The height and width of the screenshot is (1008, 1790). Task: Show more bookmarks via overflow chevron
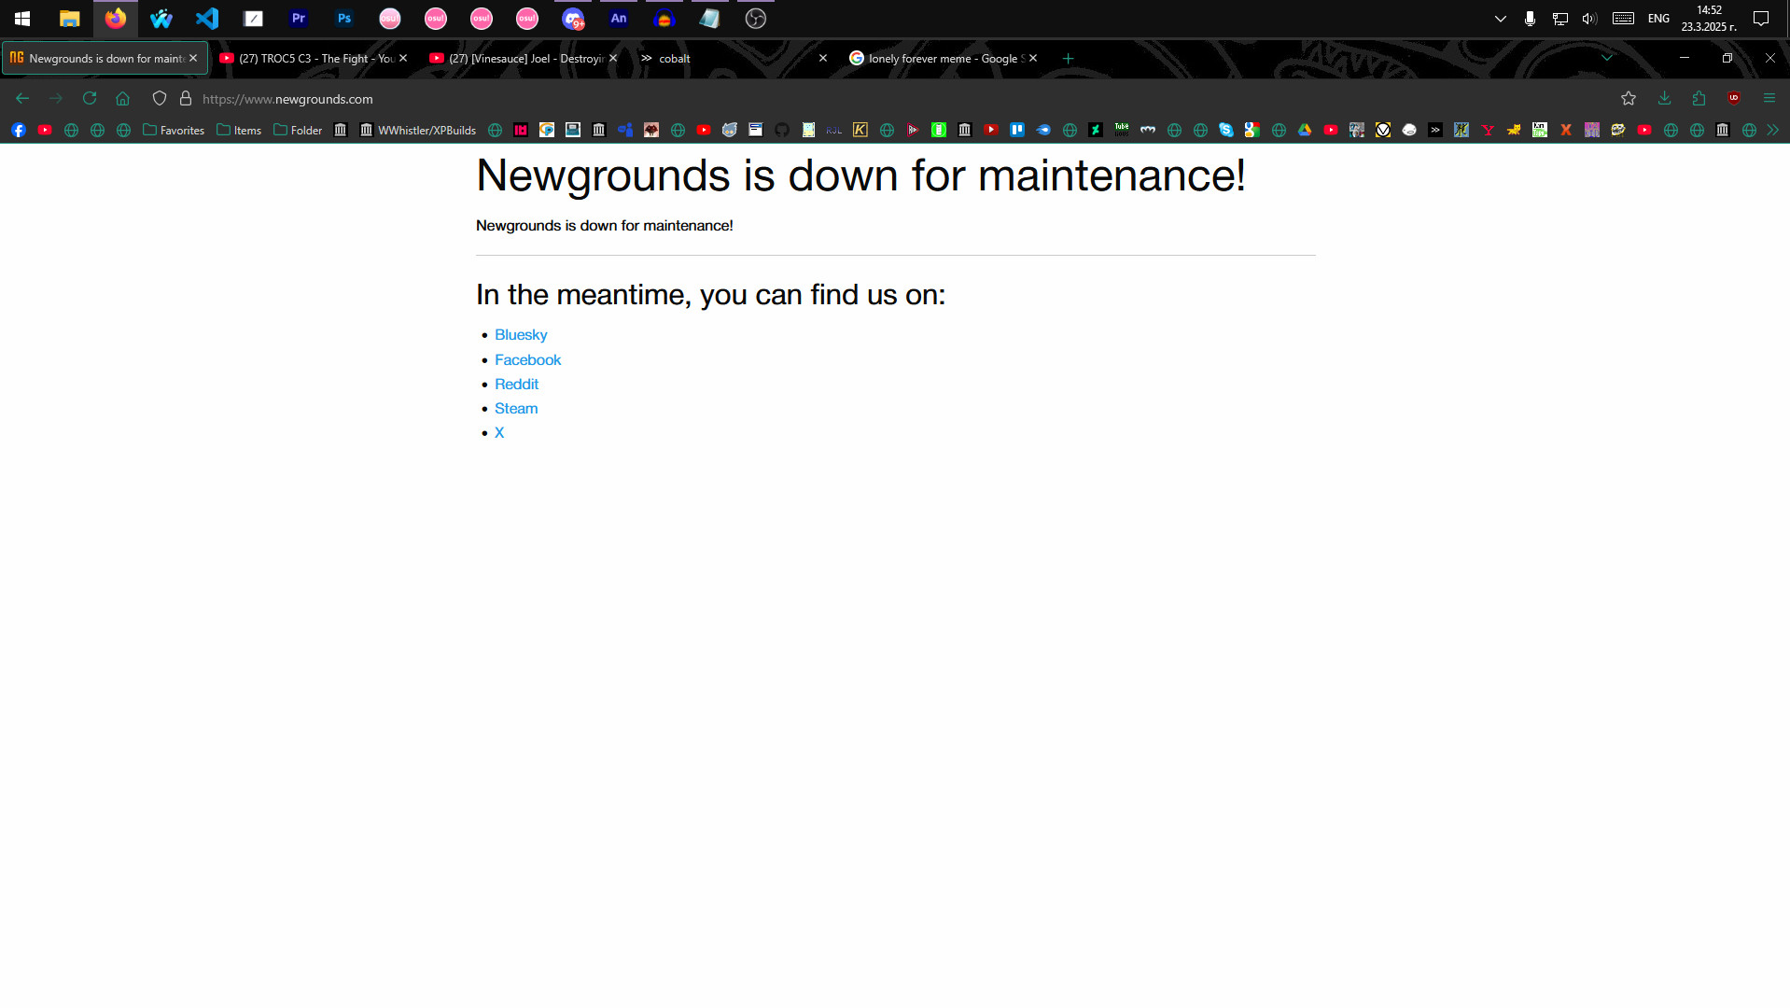1772,131
